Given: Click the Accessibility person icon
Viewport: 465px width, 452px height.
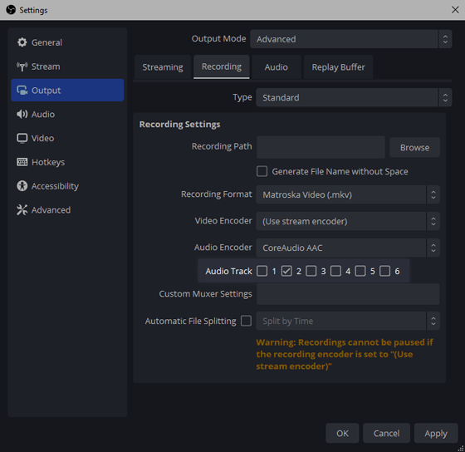Looking at the screenshot, I should [22, 186].
